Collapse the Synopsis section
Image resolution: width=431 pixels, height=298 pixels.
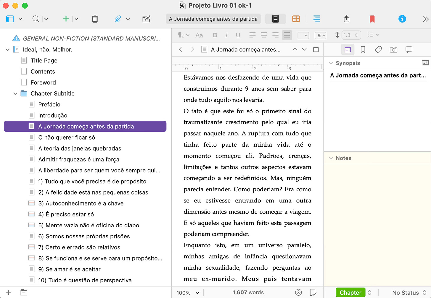pos(331,63)
